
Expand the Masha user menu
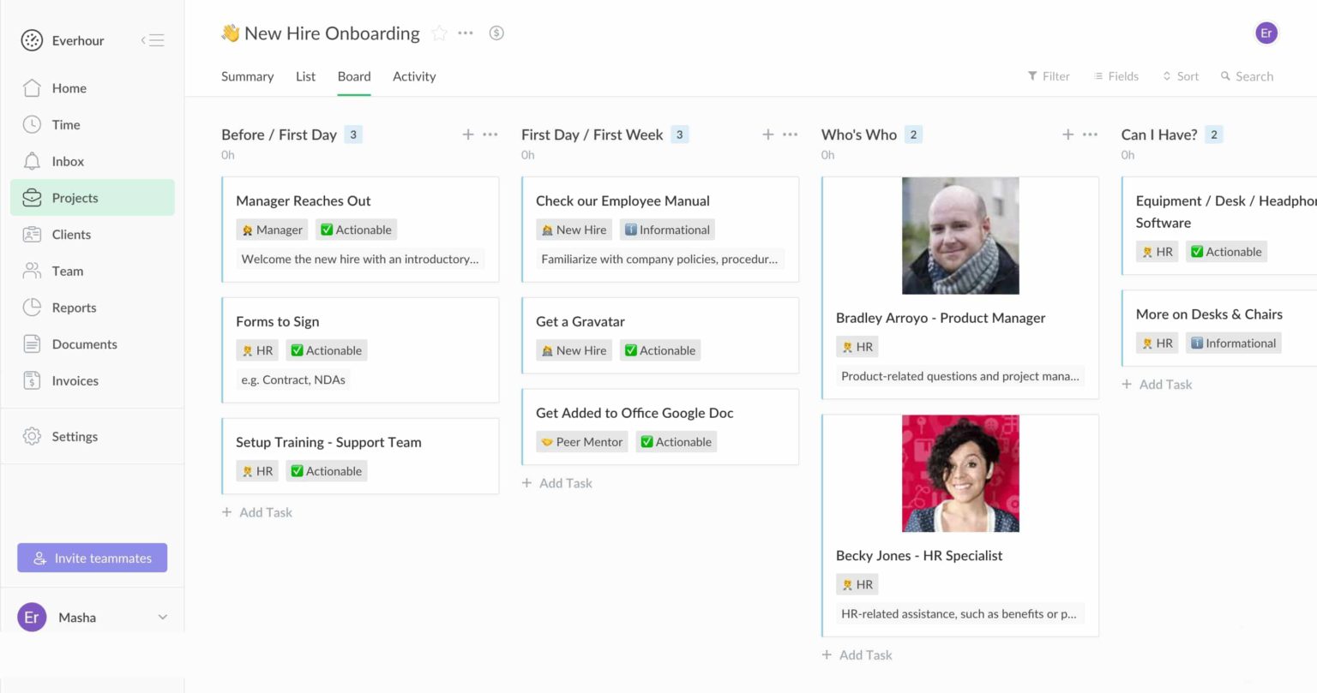(x=94, y=617)
